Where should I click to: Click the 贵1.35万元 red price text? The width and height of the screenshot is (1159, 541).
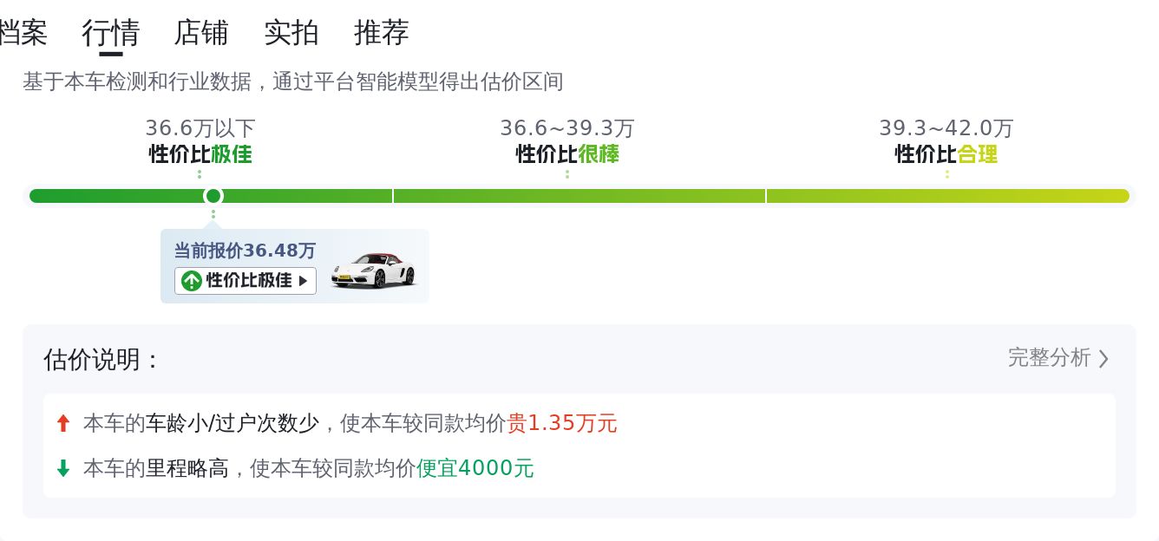pos(562,423)
